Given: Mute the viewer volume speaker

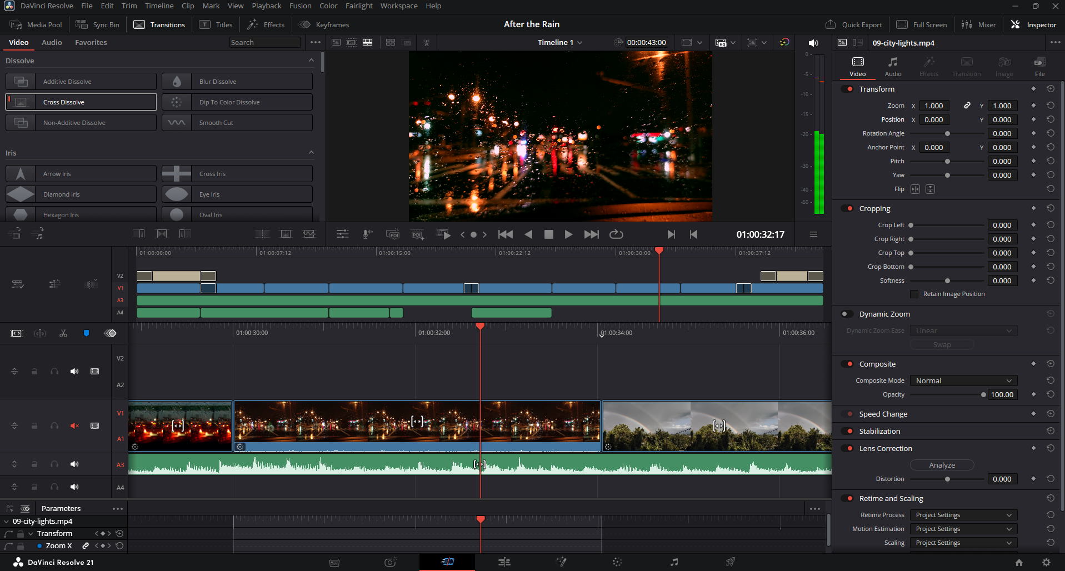Looking at the screenshot, I should 813,43.
